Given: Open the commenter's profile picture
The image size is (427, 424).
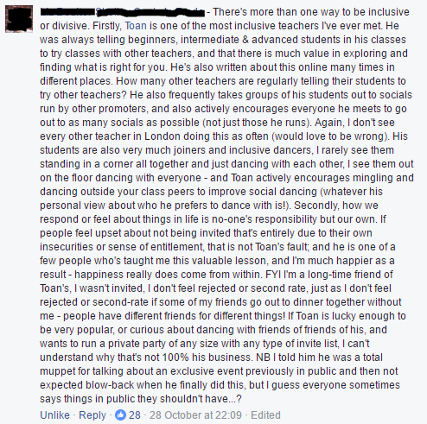Looking at the screenshot, I should click(x=19, y=19).
